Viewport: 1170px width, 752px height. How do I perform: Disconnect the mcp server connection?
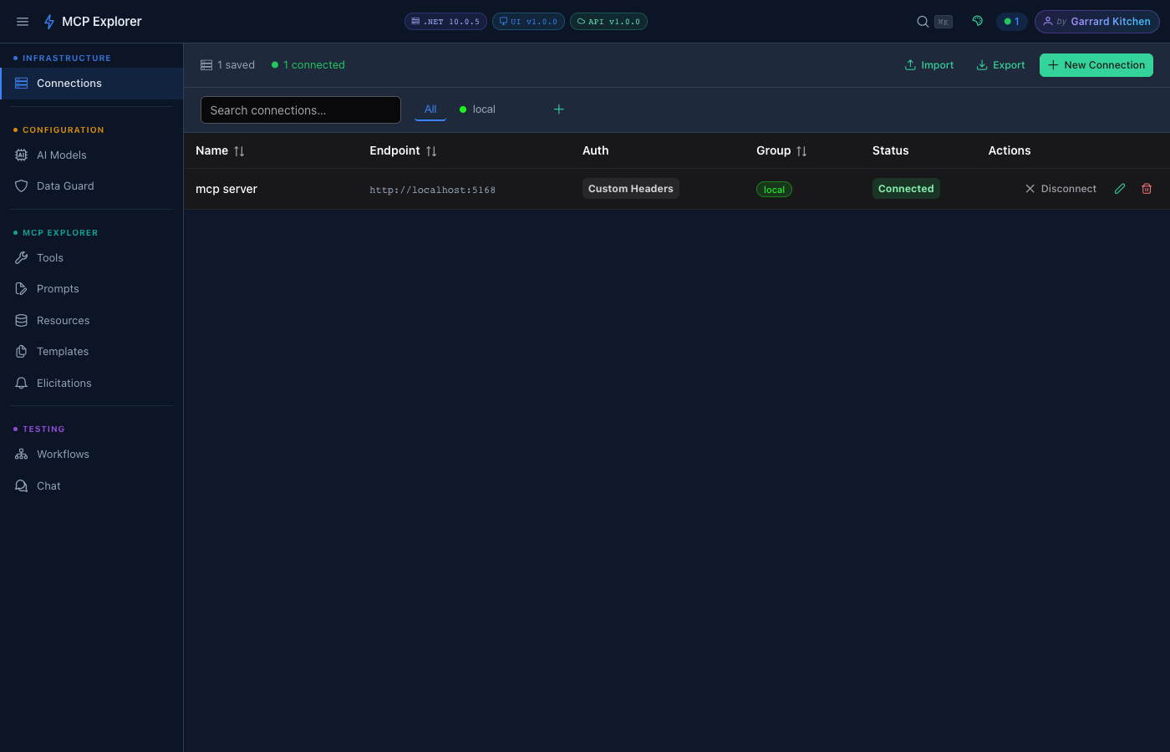1060,188
